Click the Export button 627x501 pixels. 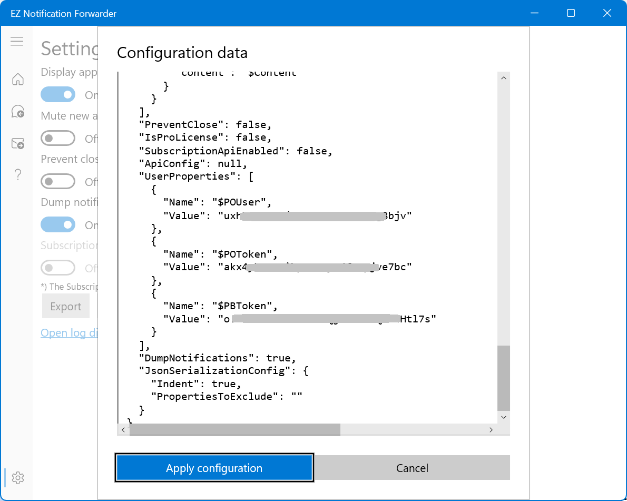click(x=66, y=307)
